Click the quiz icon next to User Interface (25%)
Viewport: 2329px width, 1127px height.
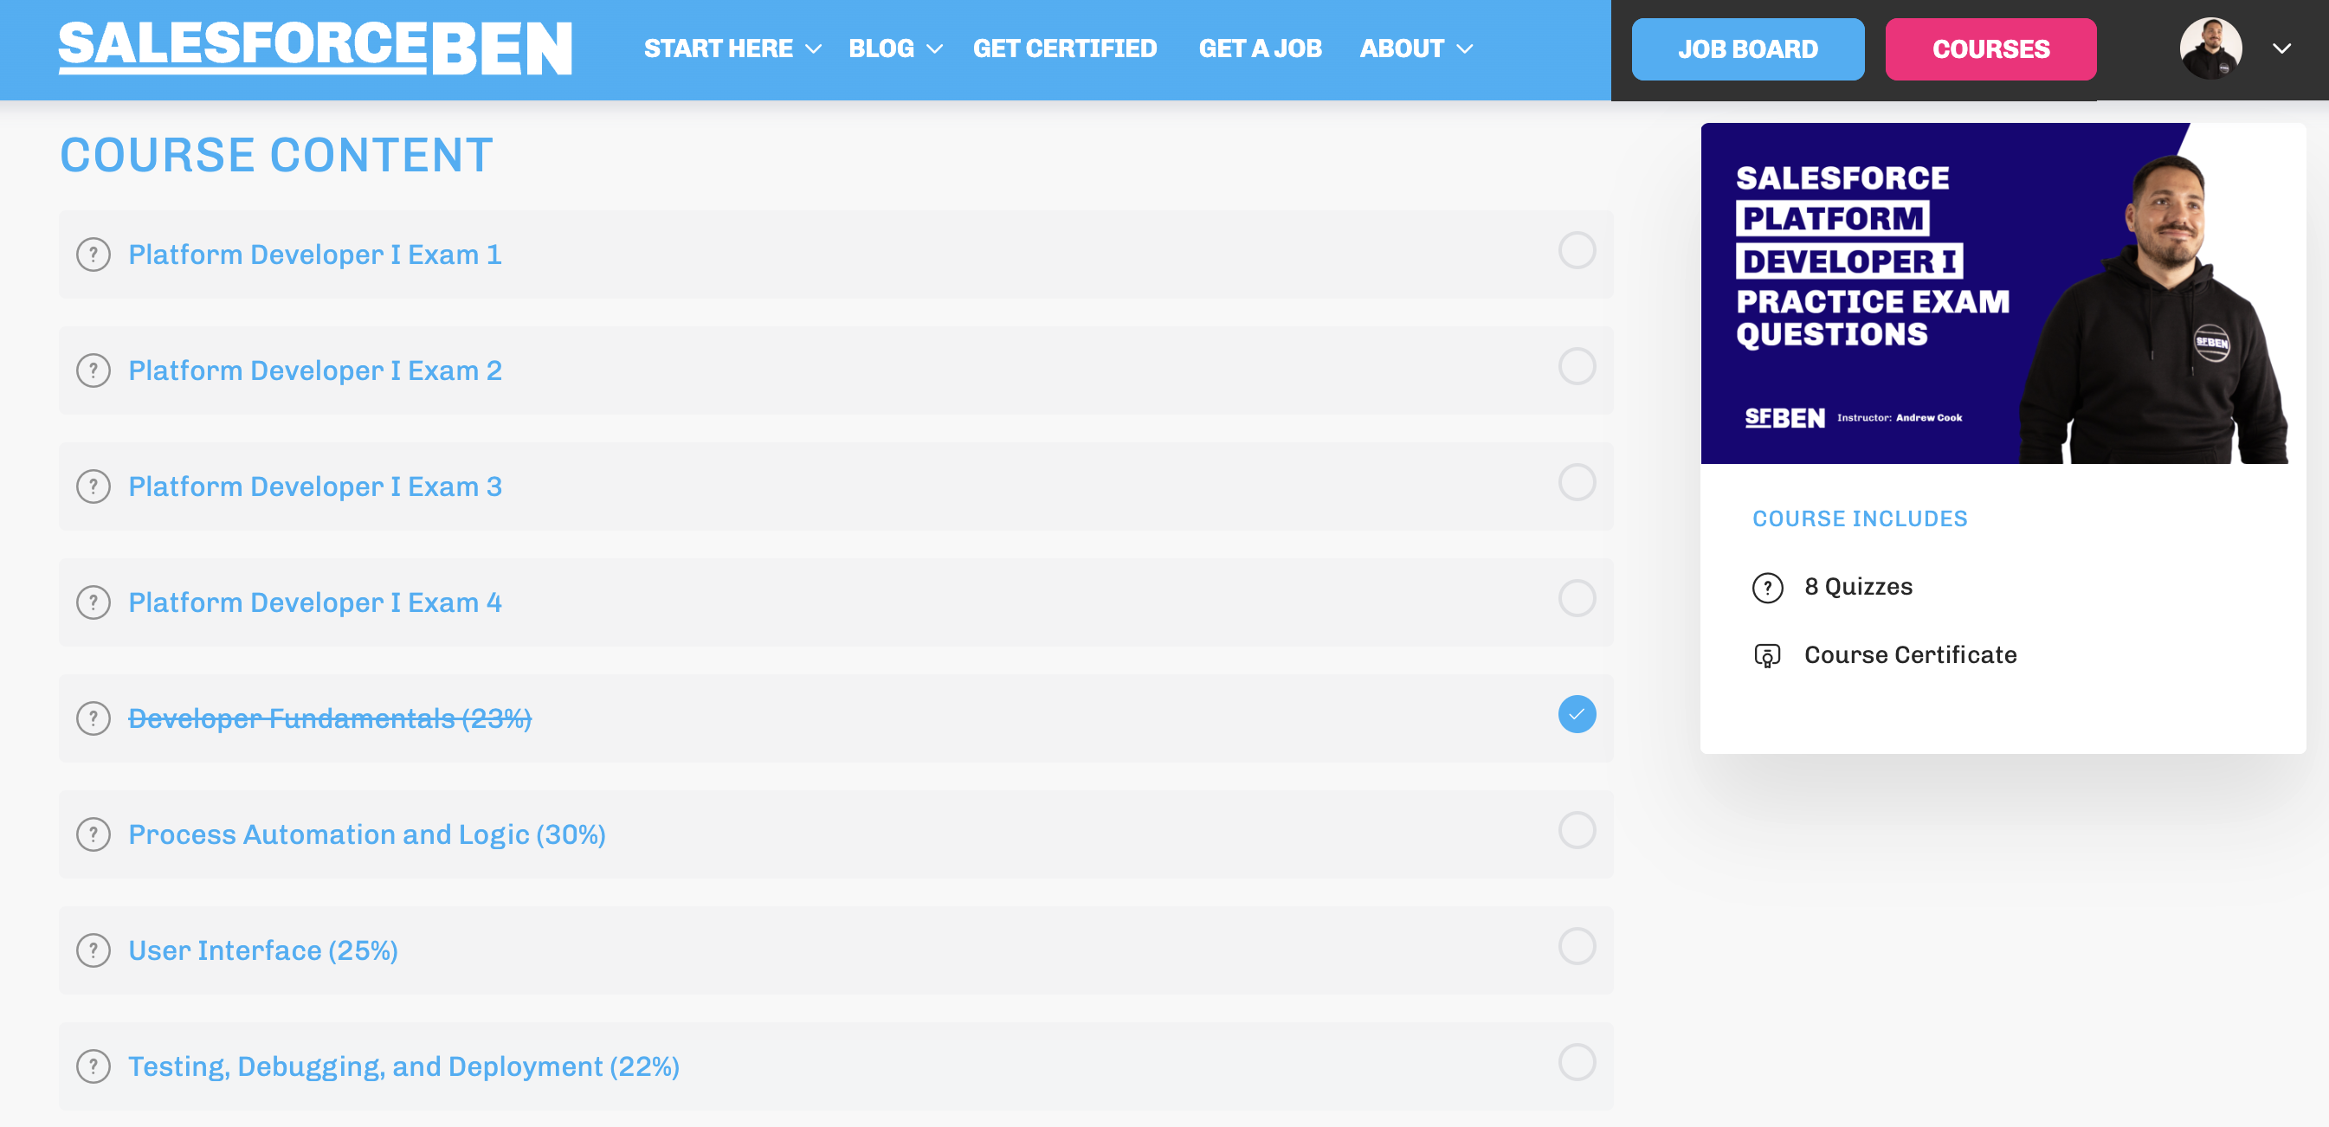tap(92, 949)
